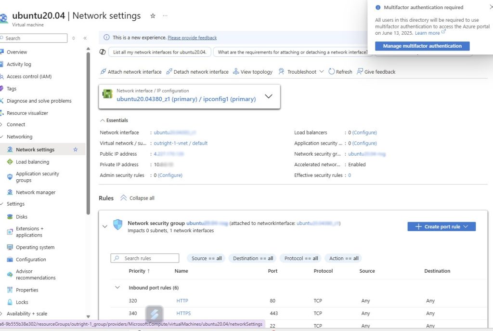Image resolution: width=493 pixels, height=331 pixels.
Task: Click Detach network interface
Action: [x=197, y=72]
